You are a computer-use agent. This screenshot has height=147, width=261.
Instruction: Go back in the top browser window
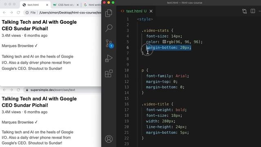point(4,13)
